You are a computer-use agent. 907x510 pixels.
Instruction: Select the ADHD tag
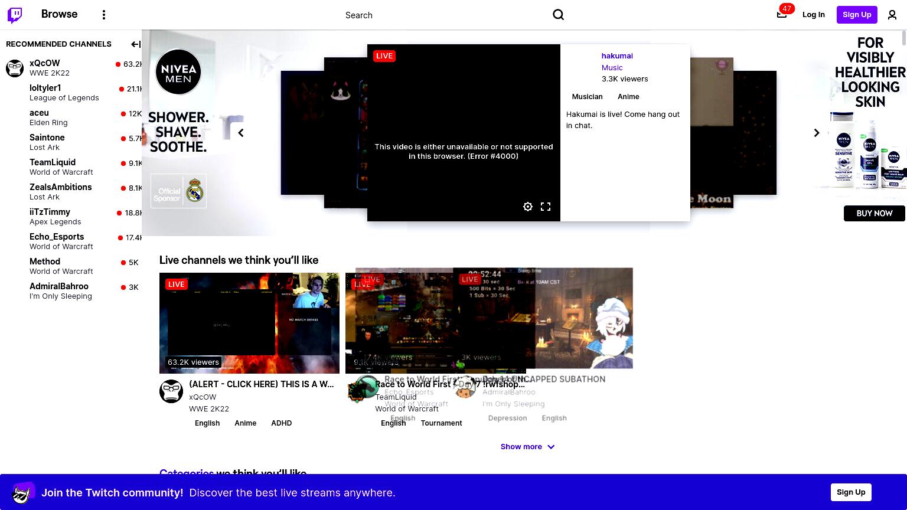tap(282, 423)
